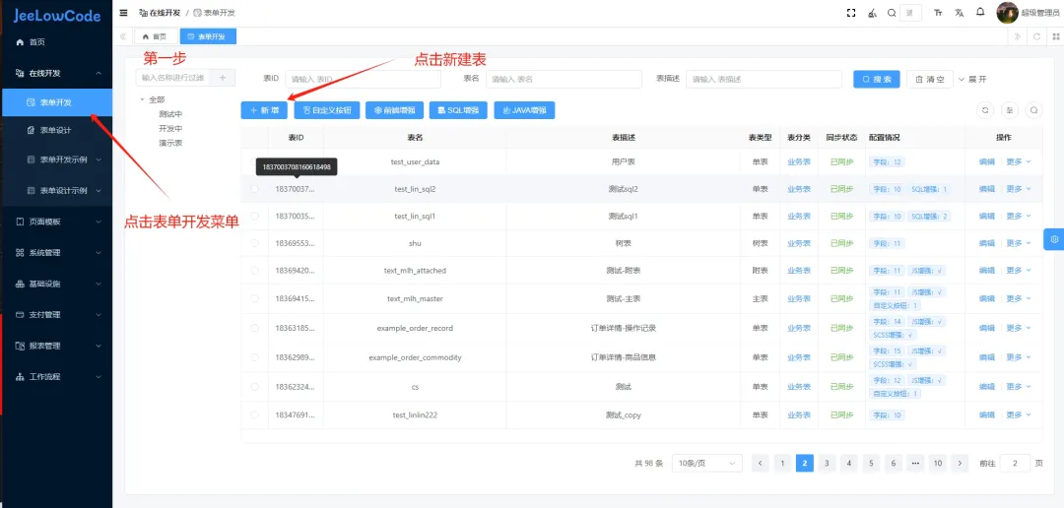Check the example_order_record row checkbox

pos(254,328)
